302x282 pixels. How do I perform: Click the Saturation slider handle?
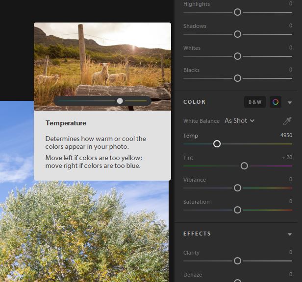[237, 210]
